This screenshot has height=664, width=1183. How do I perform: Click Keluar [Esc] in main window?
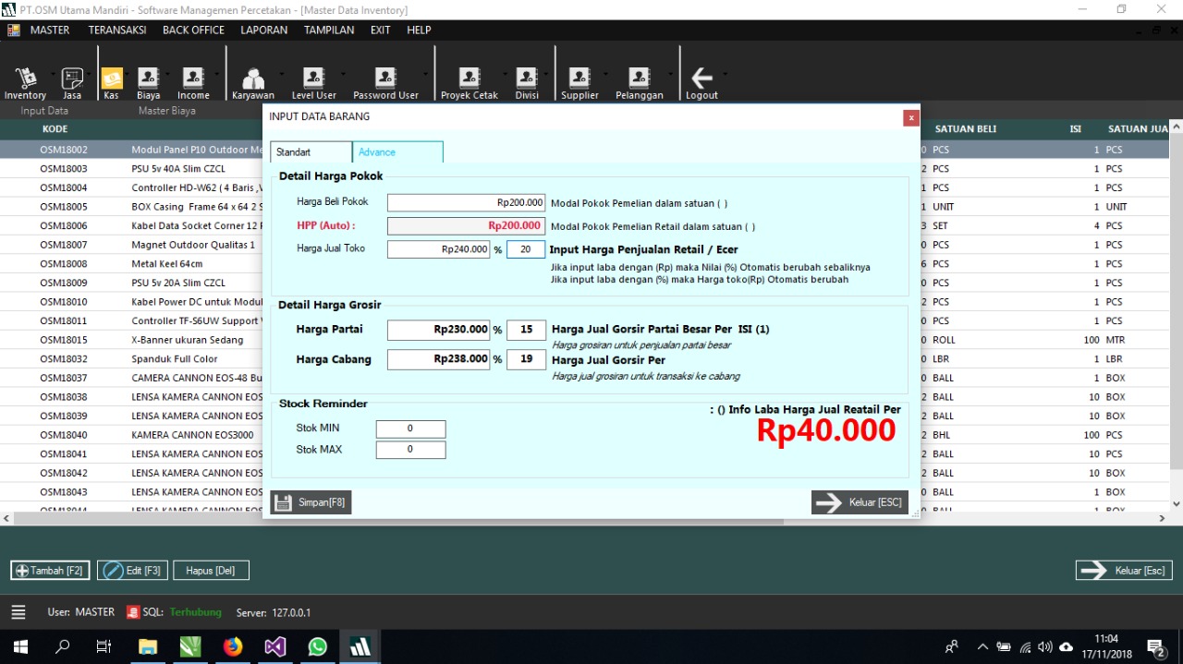[x=1124, y=571]
